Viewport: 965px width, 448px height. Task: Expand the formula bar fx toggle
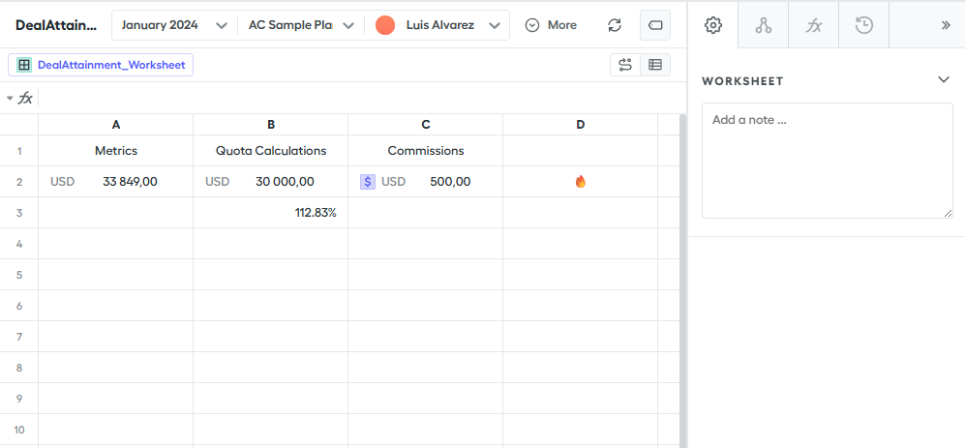tap(19, 98)
